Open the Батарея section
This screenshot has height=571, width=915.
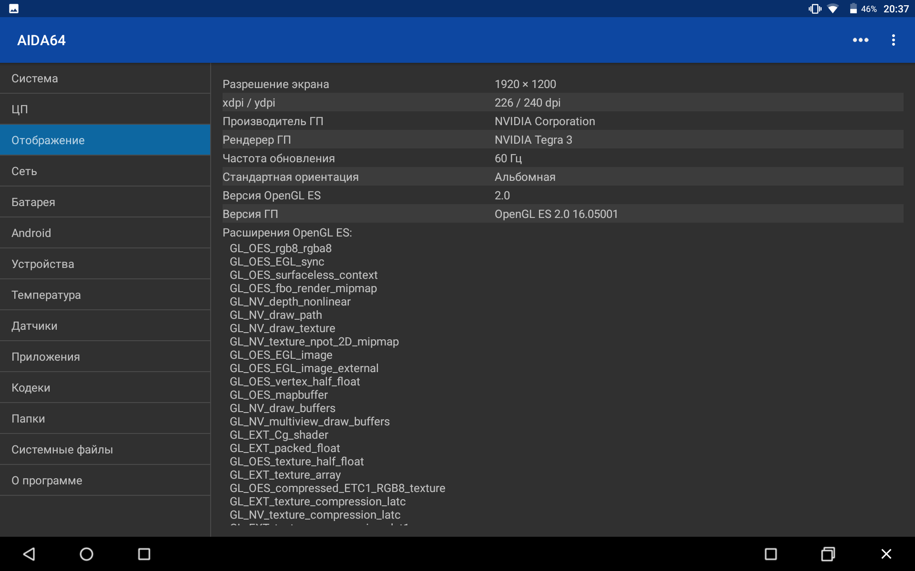click(x=105, y=202)
